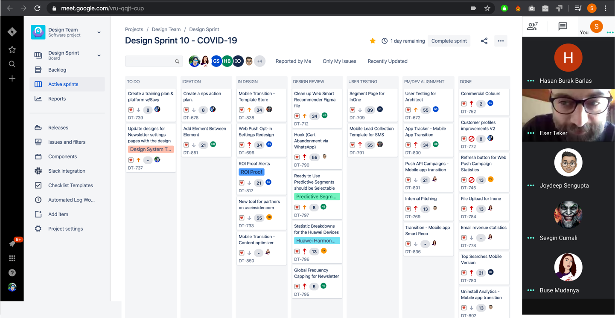Open starred items in left rail
This screenshot has width=615, height=318.
coord(12,50)
